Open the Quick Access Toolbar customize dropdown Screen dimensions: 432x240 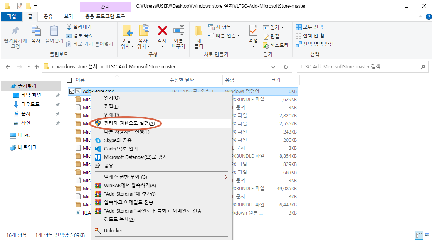click(35, 6)
